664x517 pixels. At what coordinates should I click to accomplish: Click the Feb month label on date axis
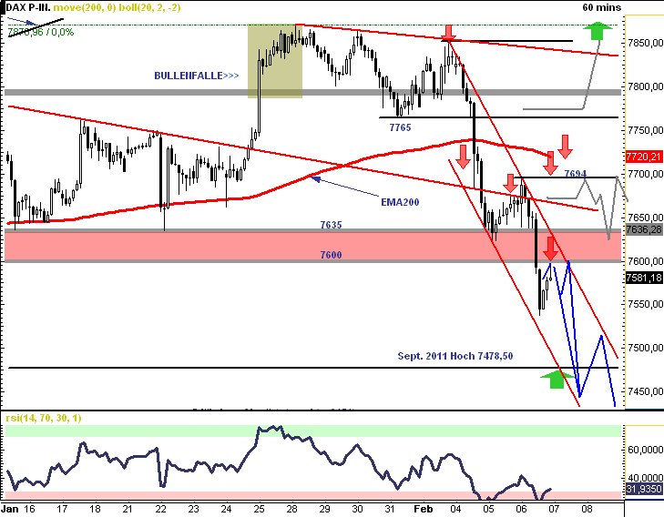[423, 509]
